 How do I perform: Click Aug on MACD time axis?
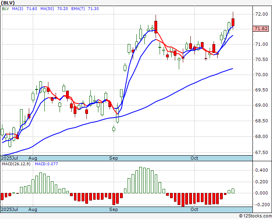33,209
